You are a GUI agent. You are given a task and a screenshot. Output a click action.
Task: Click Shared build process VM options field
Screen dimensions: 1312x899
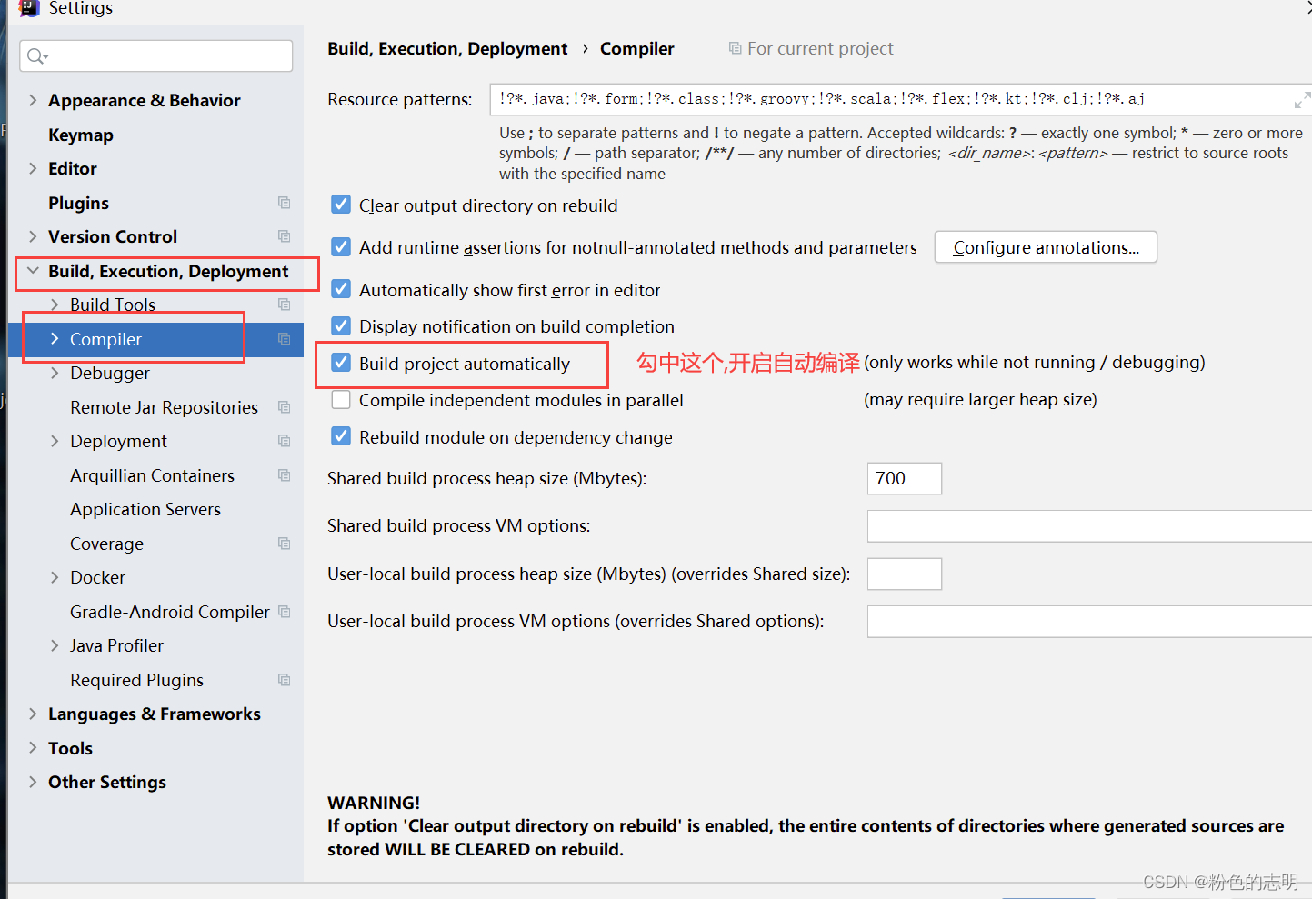(x=1089, y=525)
